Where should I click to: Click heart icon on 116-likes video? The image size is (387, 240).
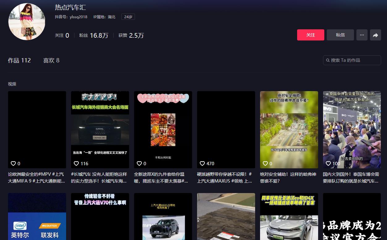tap(76, 163)
